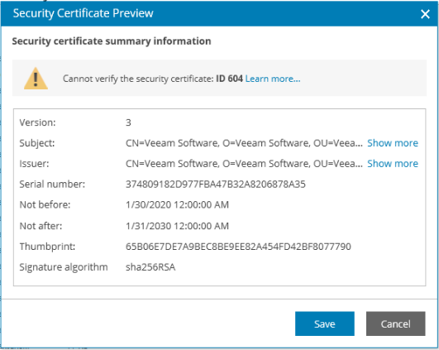Click the 'Security certificate summary information' heading
Image resolution: width=439 pixels, height=350 pixels.
coord(112,41)
